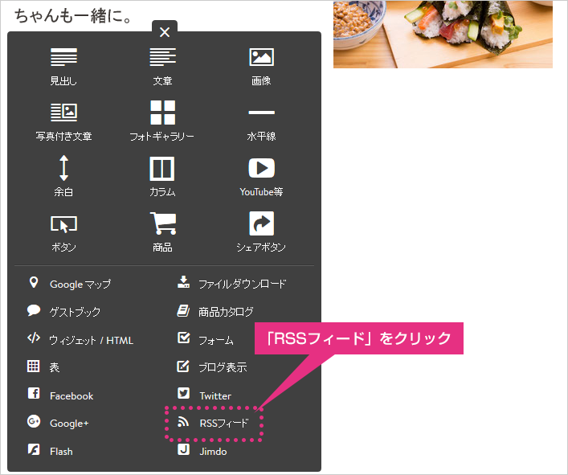Click the ちゃんも一緒に。 text

[x=73, y=15]
